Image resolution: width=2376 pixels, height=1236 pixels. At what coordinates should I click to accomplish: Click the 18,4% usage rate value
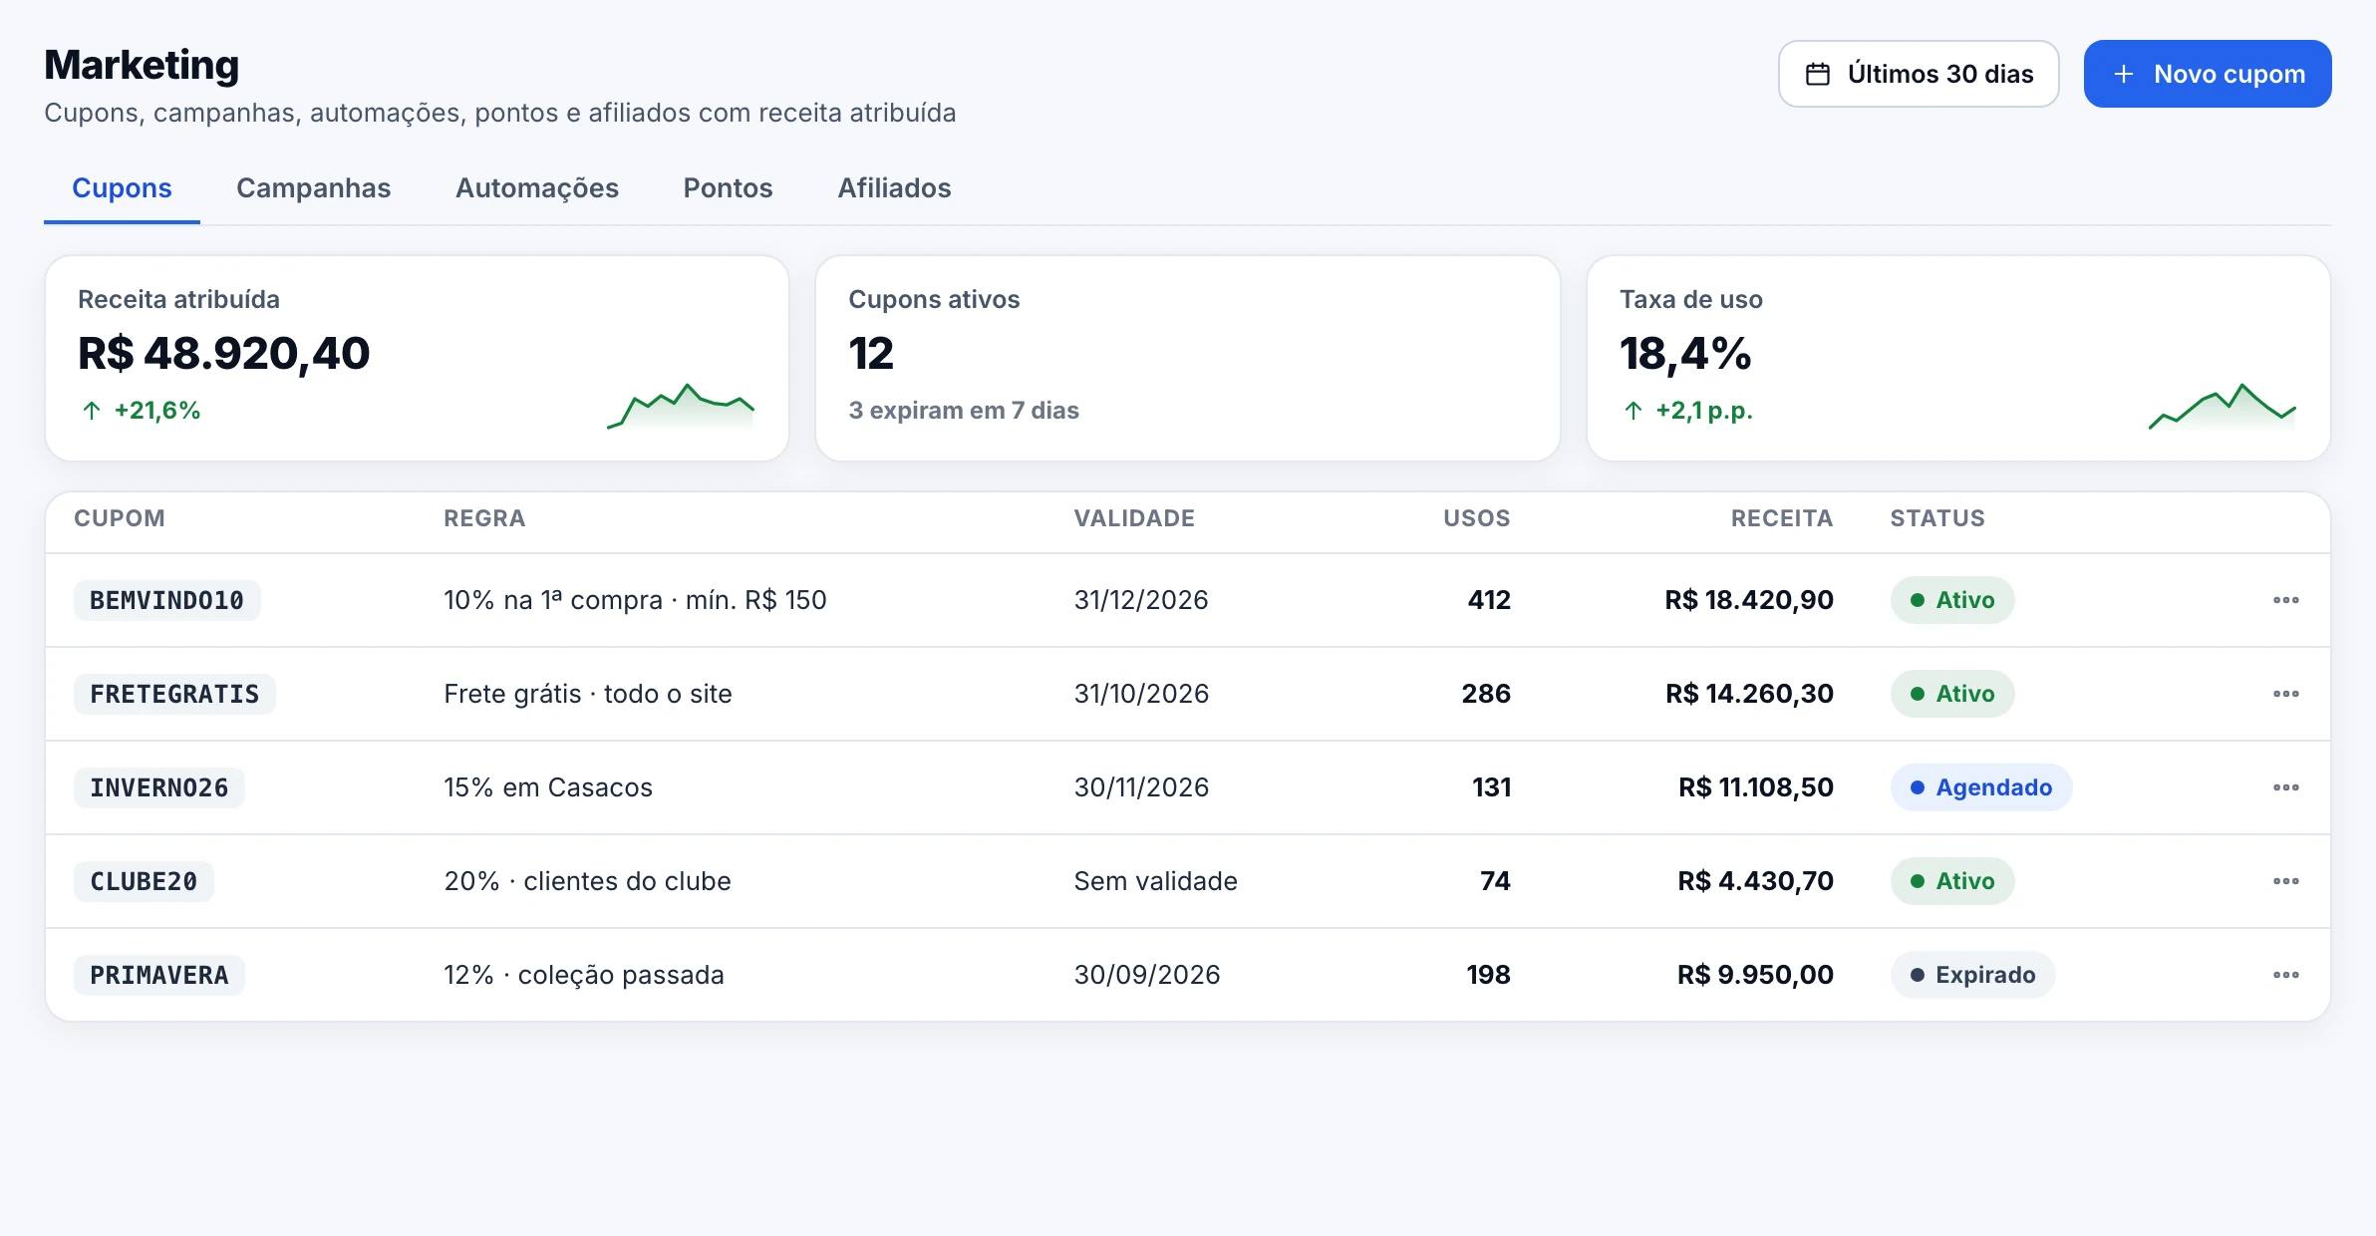[1685, 354]
